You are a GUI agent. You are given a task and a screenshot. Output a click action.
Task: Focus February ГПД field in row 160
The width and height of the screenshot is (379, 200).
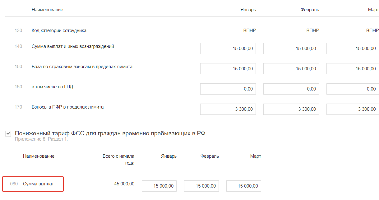click(x=291, y=89)
